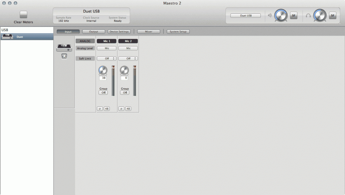Open the Mic 1 Analog Level selector
Viewport: 345px width, 195px height.
click(107, 48)
